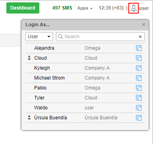This screenshot has width=153, height=144.
Task: Expand the User type dropdown
Action: (39, 37)
